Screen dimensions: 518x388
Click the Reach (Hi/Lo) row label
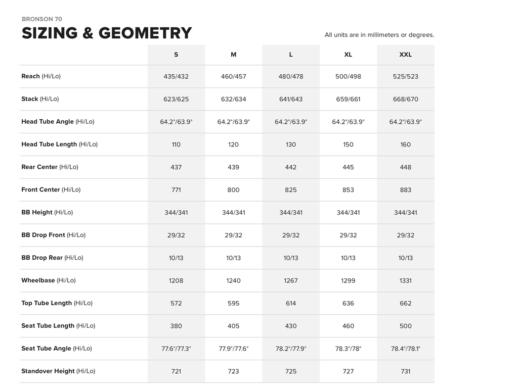tap(41, 76)
